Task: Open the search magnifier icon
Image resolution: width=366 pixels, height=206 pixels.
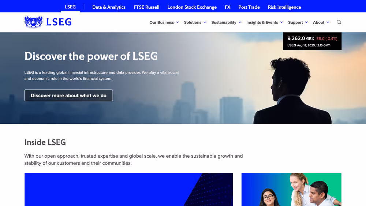Action: (x=339, y=22)
